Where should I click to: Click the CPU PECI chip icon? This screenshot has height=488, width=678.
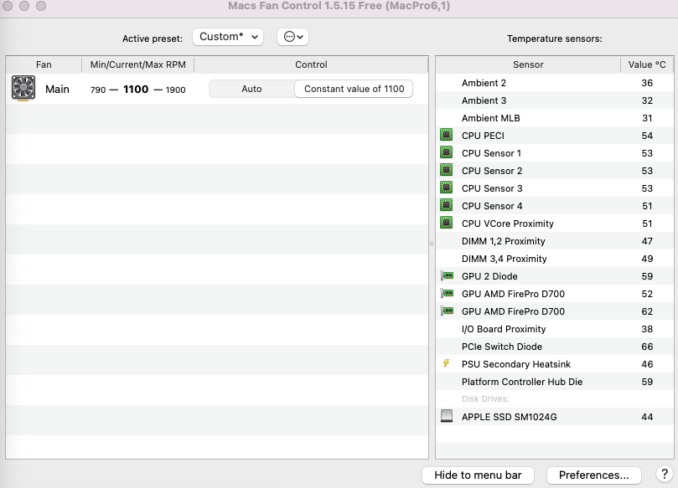pos(446,135)
